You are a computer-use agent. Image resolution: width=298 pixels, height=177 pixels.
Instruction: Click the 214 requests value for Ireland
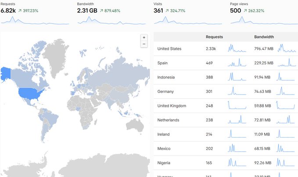point(209,135)
